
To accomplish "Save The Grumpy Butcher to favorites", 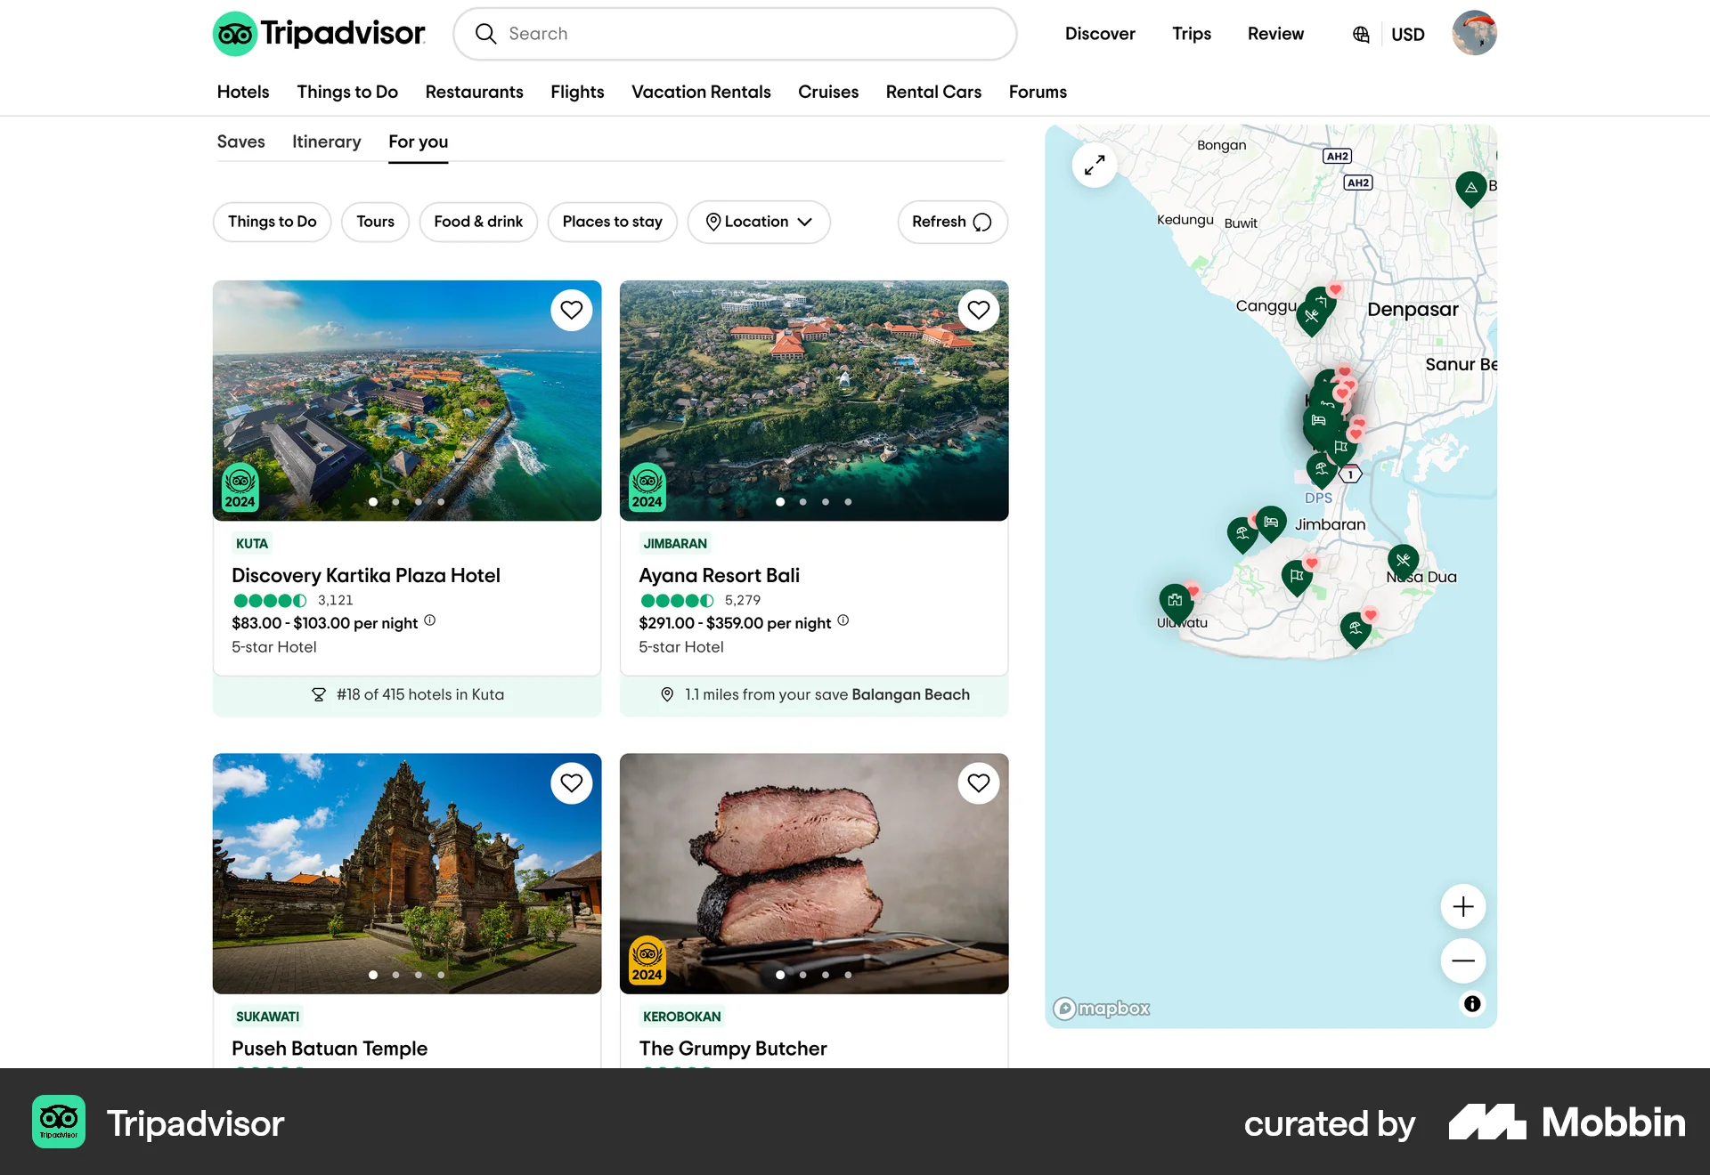I will [978, 783].
